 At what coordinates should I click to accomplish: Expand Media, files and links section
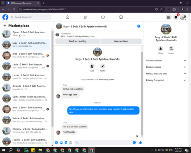coord(166,73)
